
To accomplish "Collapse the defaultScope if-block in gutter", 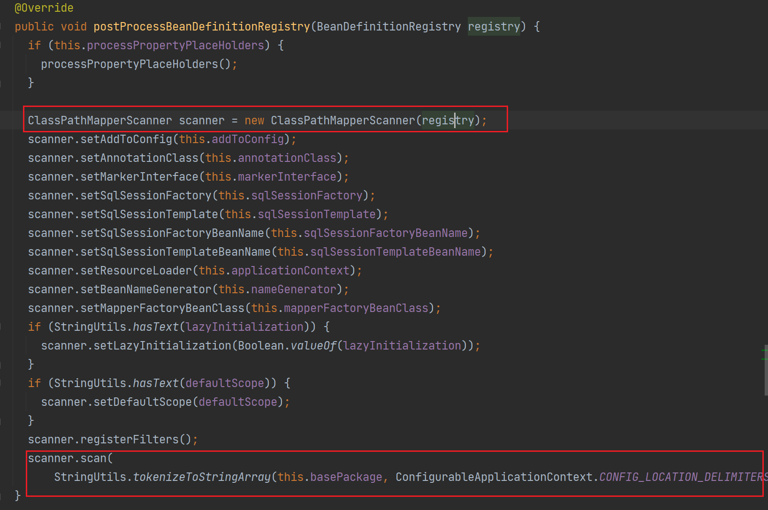I will (x=1, y=383).
